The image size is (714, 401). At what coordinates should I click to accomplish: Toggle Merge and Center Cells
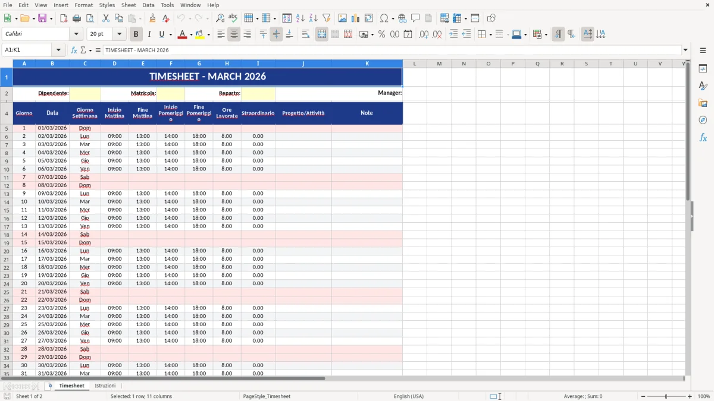(322, 34)
